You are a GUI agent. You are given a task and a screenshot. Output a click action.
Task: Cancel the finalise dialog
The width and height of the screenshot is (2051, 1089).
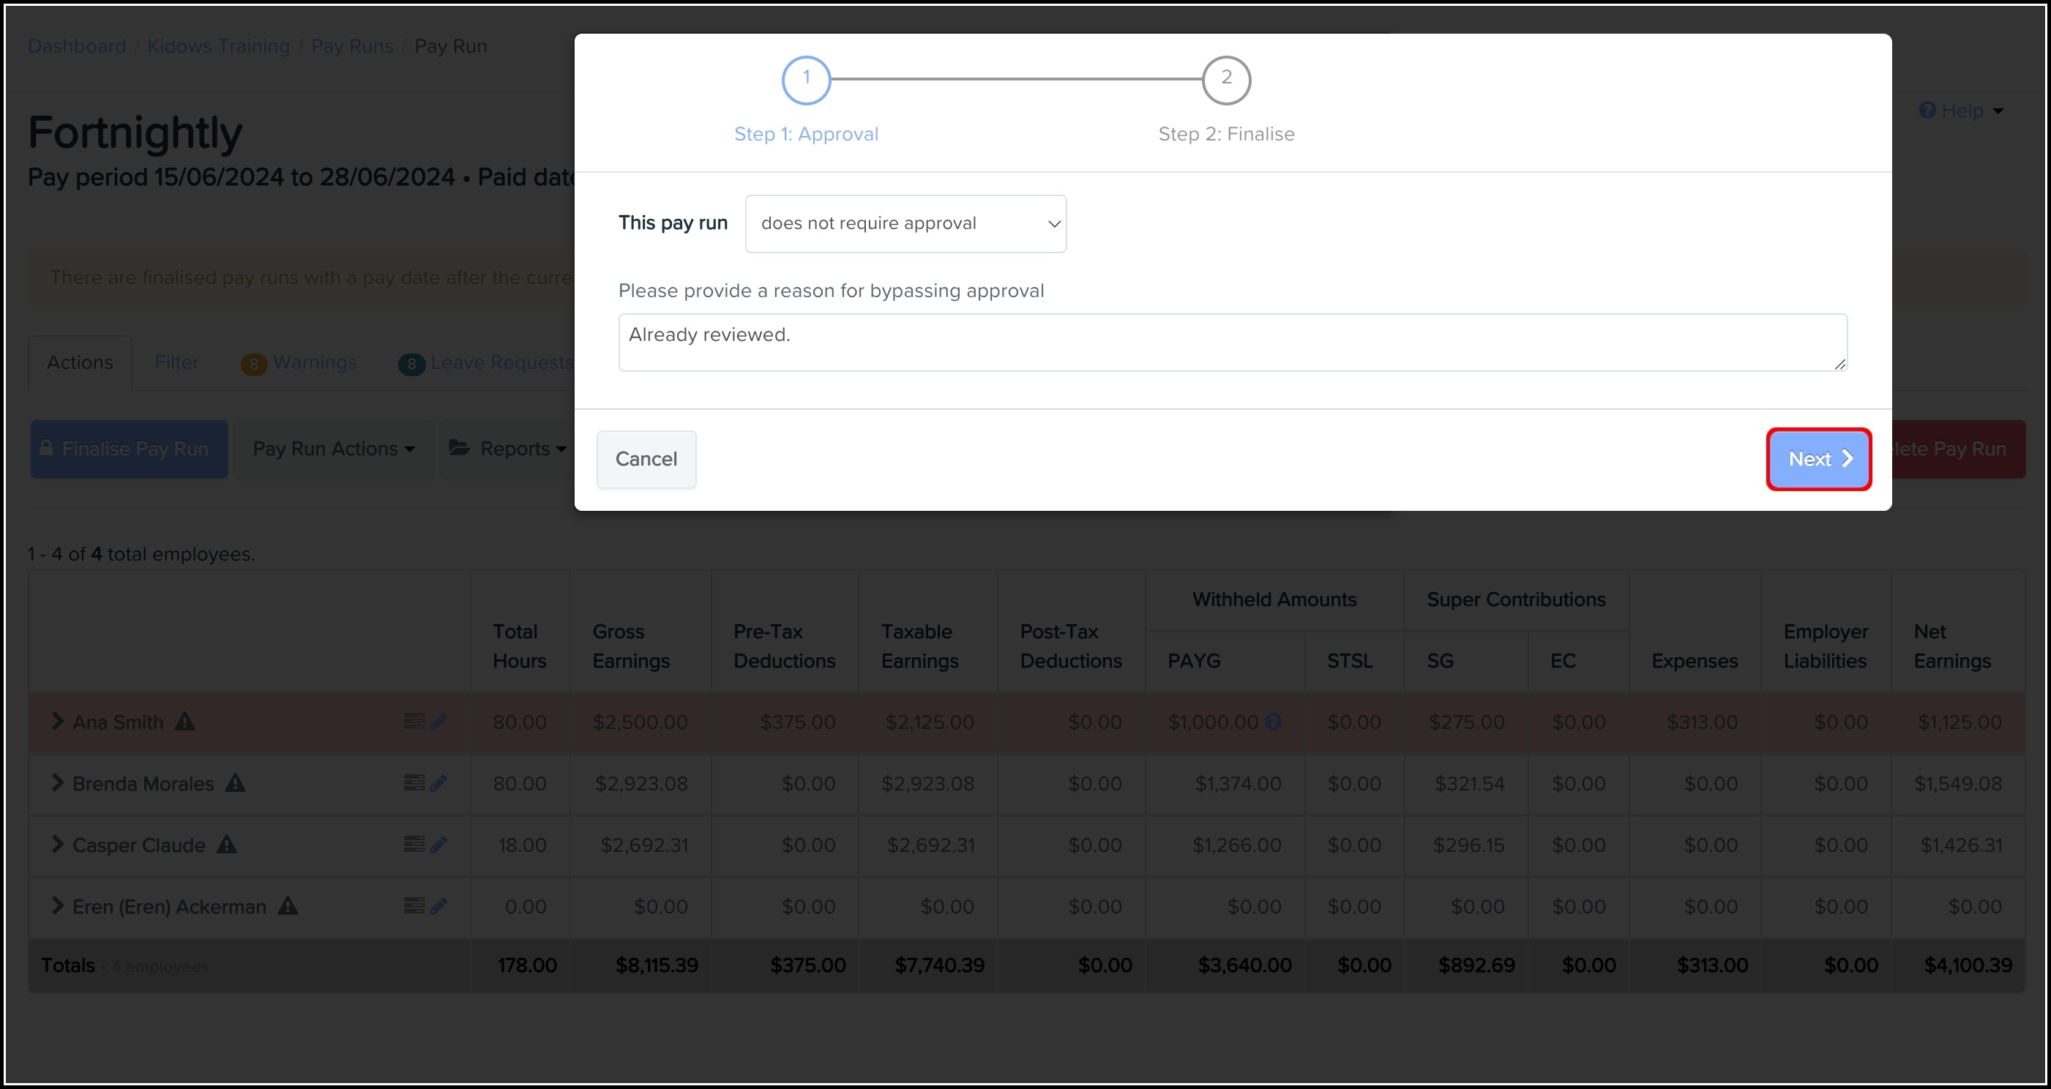pos(646,460)
